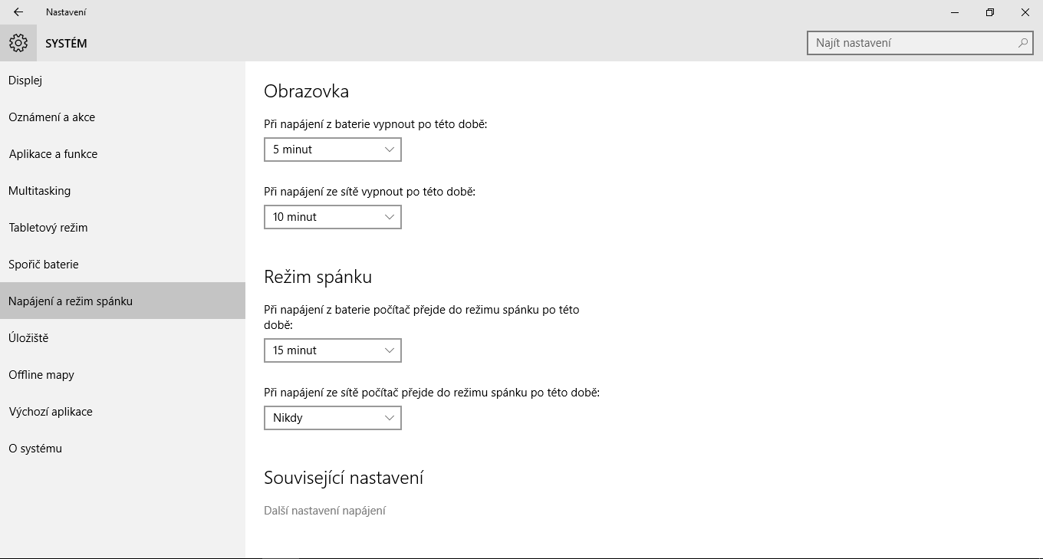Restore down the Nastavení window
The height and width of the screenshot is (559, 1043).
point(990,12)
